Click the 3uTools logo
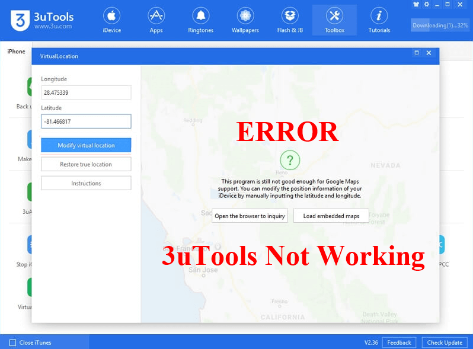This screenshot has width=473, height=349. pyautogui.click(x=20, y=20)
